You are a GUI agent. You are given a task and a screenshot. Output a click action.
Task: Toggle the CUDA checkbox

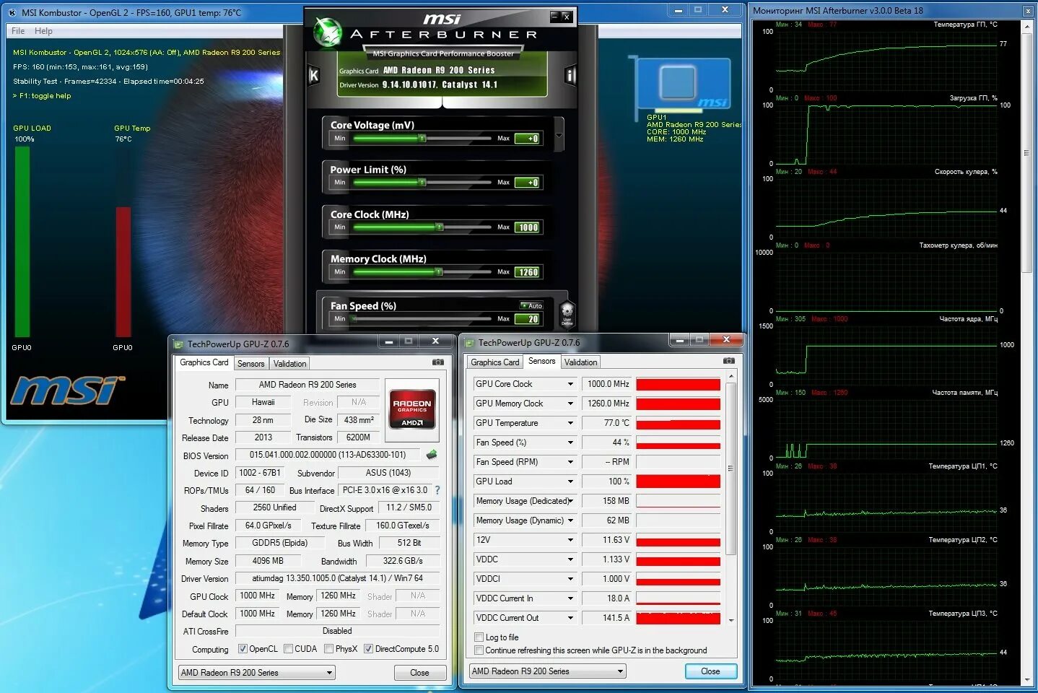point(289,649)
